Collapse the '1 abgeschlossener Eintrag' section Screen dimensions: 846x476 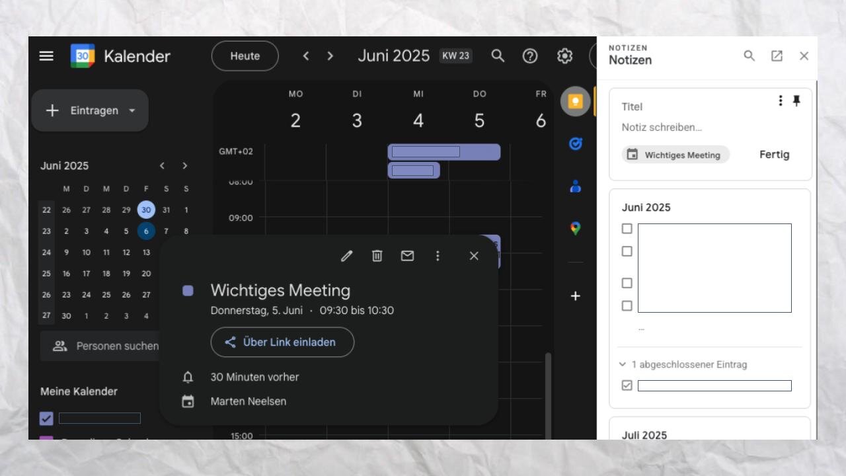pyautogui.click(x=622, y=364)
